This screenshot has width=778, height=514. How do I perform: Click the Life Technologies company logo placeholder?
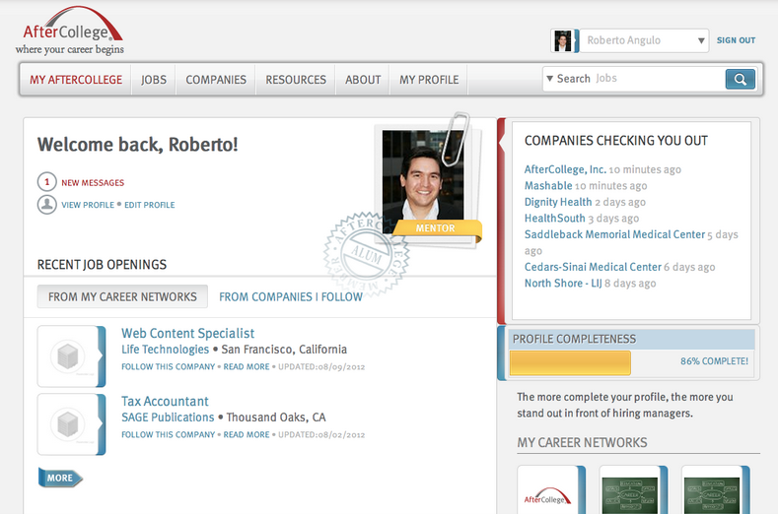point(69,356)
